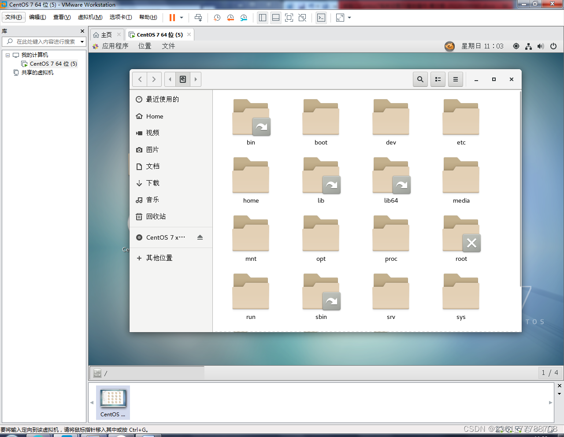Click the path bar right scroll arrow
The image size is (564, 437).
point(196,79)
